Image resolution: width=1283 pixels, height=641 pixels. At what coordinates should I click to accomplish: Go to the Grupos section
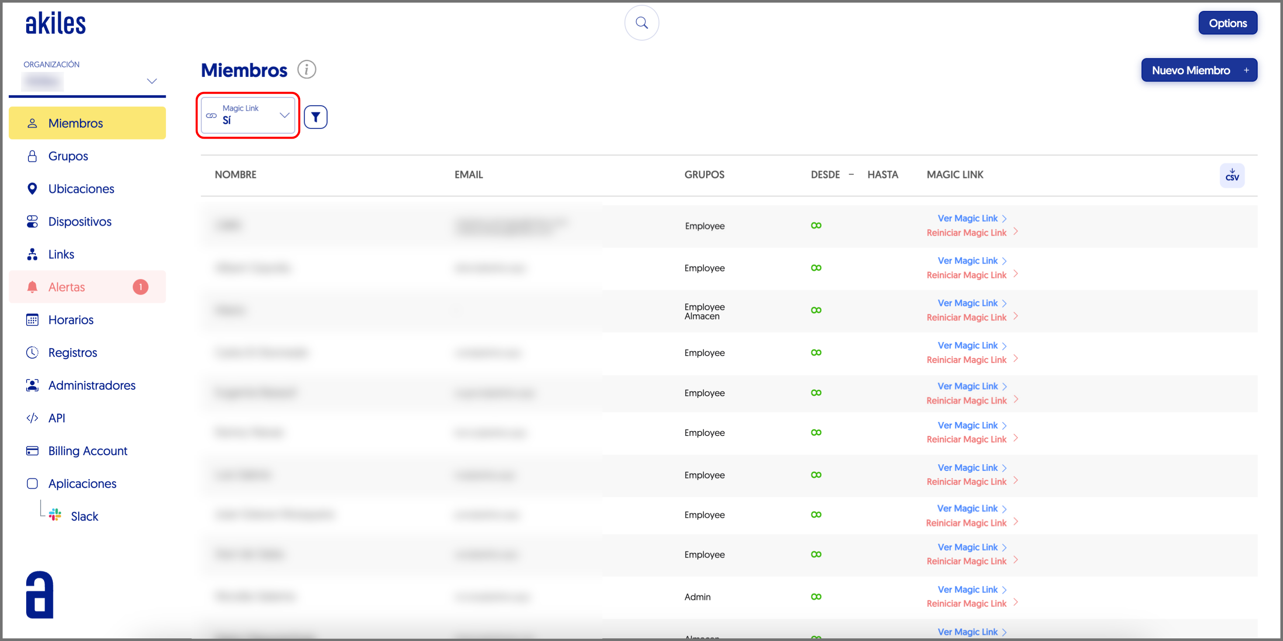click(68, 156)
